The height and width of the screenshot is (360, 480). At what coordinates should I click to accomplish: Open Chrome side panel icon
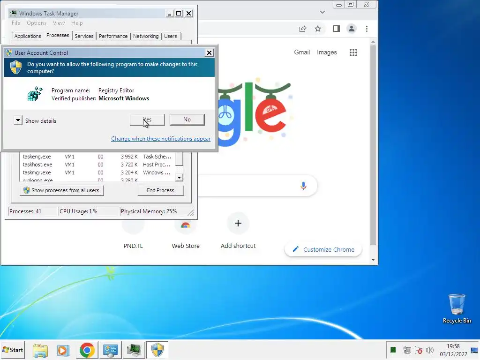point(337,29)
